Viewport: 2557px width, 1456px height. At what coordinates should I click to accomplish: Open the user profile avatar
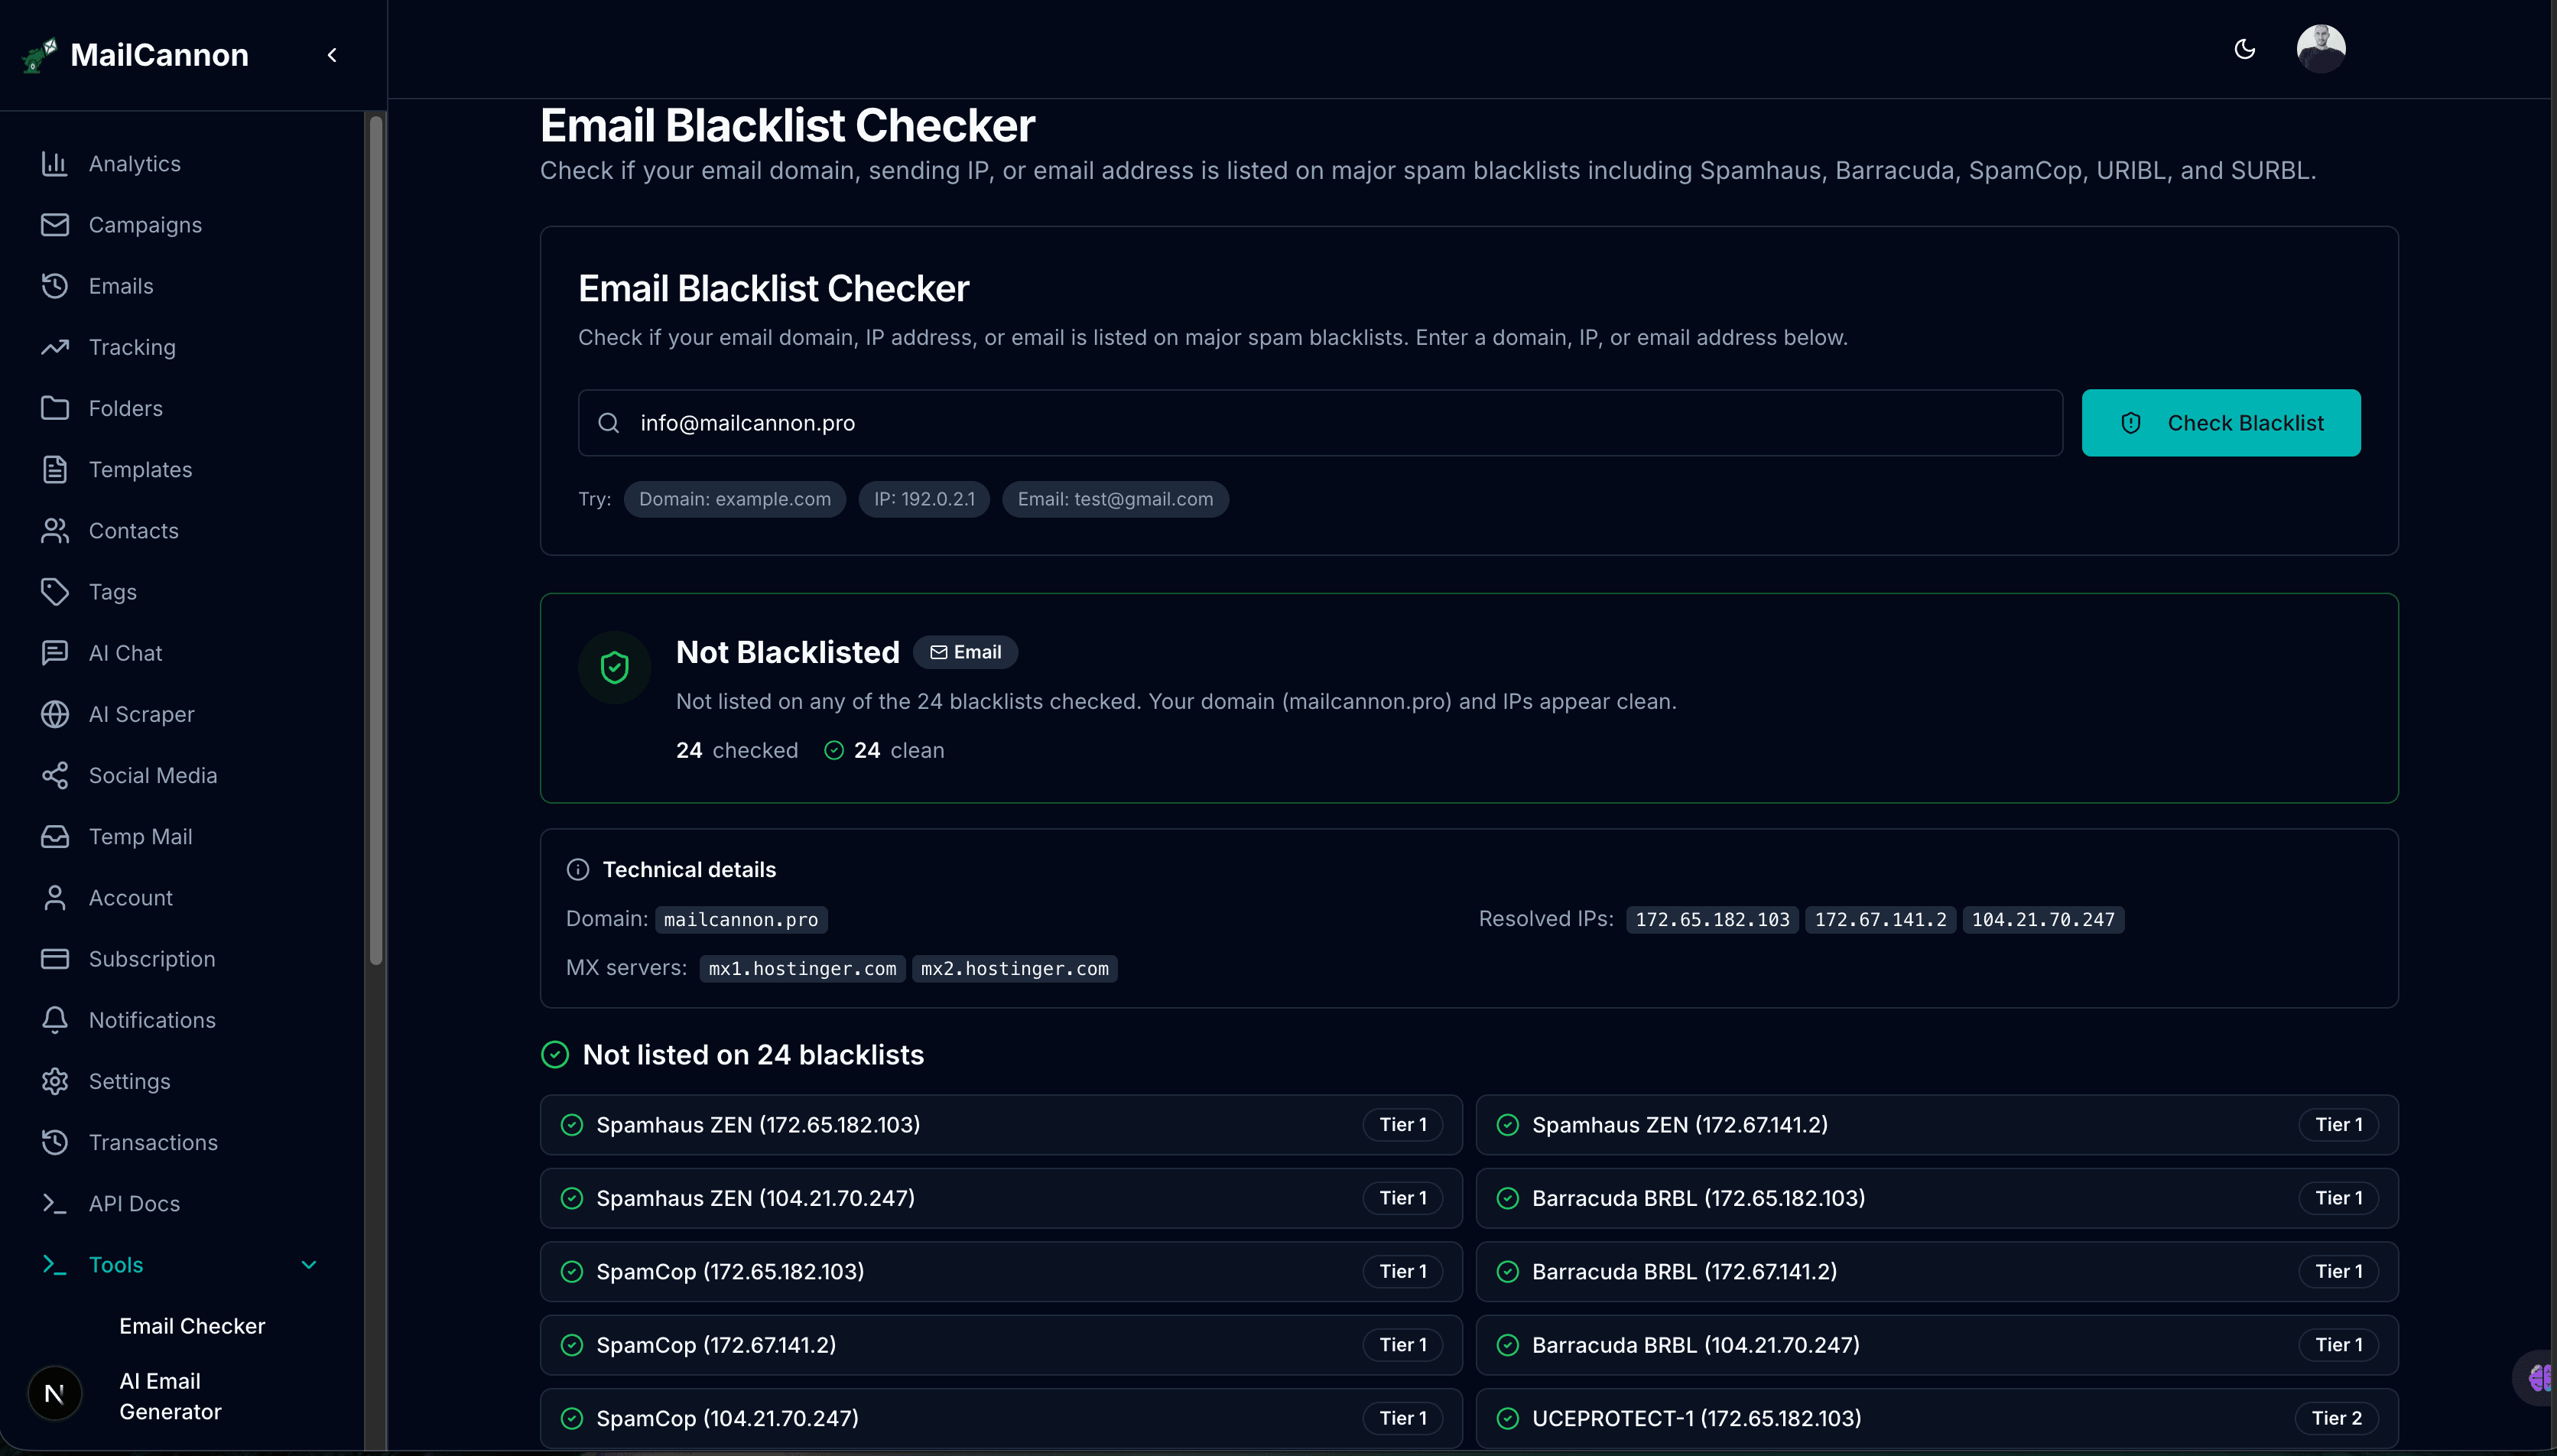[2320, 49]
